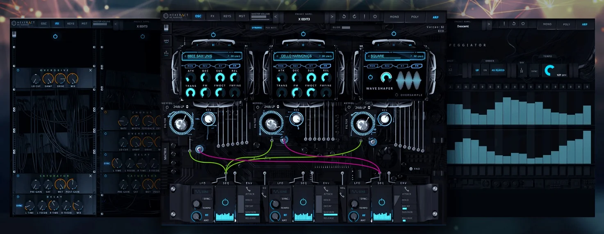Viewport: 604px width, 234px height.
Task: Select PER NOTE modulation mode
Action: [271, 27]
